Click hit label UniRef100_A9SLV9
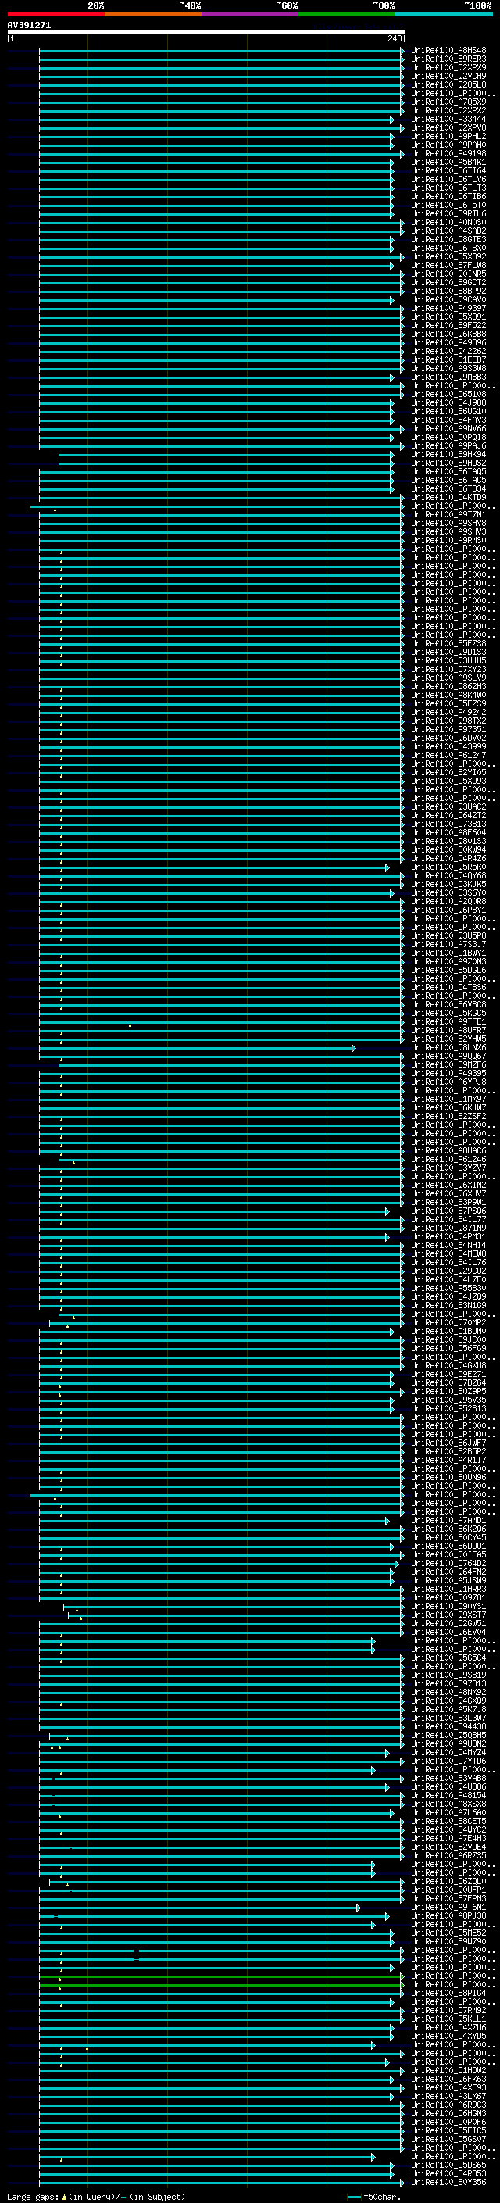Viewport: 500px width, 2203px height. click(448, 678)
